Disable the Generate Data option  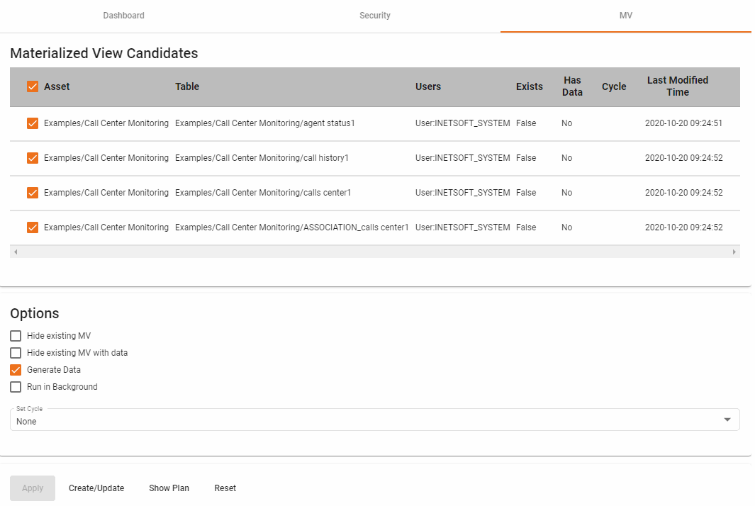[x=15, y=369]
